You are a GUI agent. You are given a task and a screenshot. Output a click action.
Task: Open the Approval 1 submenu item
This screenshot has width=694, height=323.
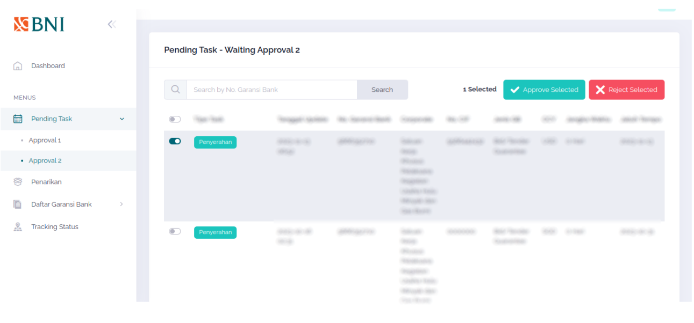[45, 140]
